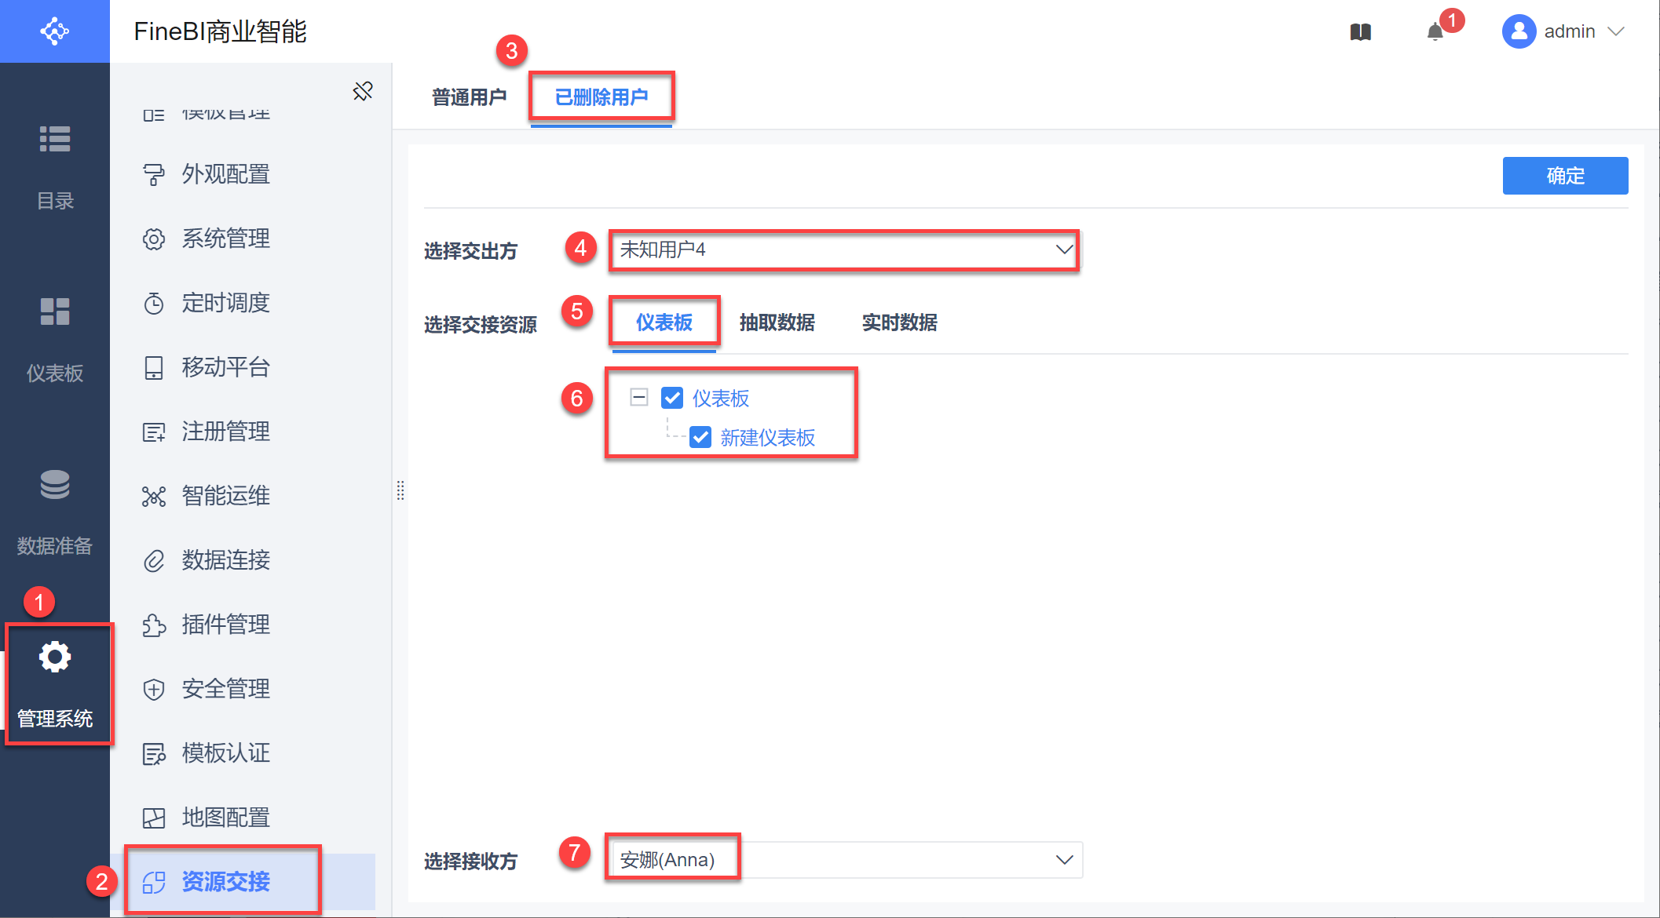Collapse the 仪表板 tree node
Screen dimensions: 1660x918
(x=639, y=397)
